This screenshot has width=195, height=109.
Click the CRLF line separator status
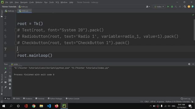pyautogui.click(x=147, y=102)
